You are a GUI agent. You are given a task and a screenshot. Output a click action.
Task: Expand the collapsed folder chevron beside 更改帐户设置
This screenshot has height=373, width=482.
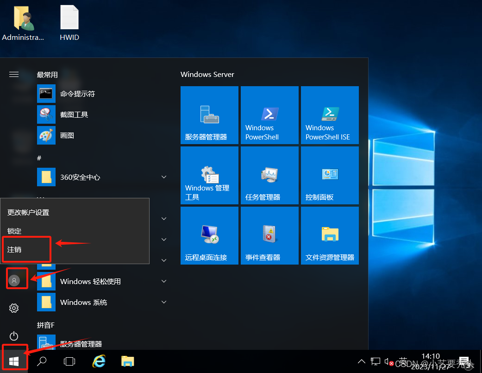[164, 219]
